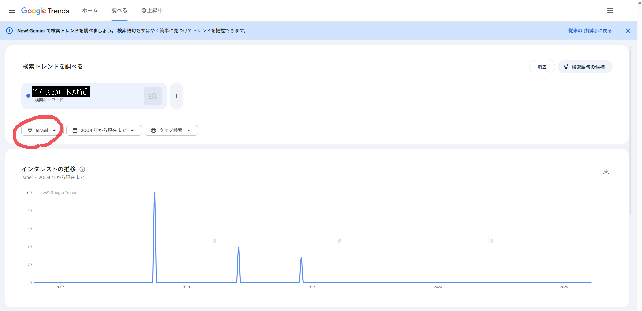Switch to the 急上昇中 tab
642x311 pixels.
point(152,11)
